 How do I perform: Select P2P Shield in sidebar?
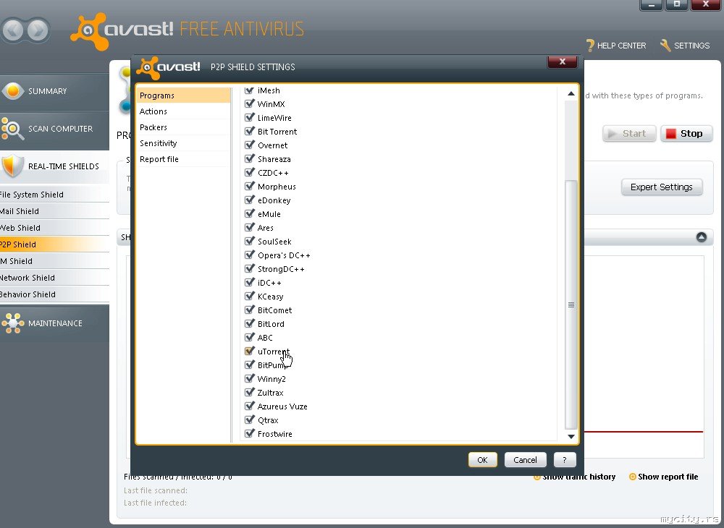[x=54, y=244]
